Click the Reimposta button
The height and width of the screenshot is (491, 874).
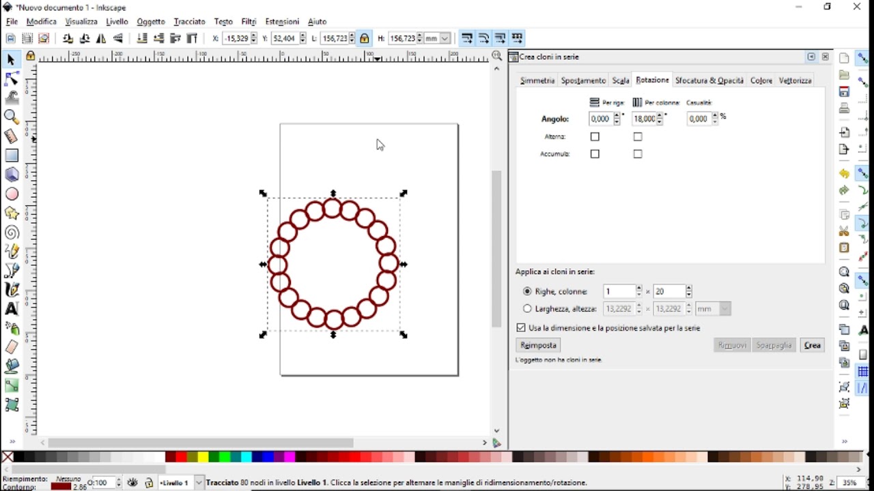click(539, 345)
